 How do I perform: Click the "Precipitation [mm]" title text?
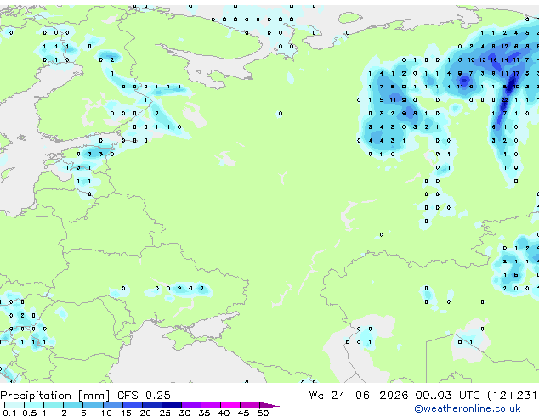(x=55, y=396)
